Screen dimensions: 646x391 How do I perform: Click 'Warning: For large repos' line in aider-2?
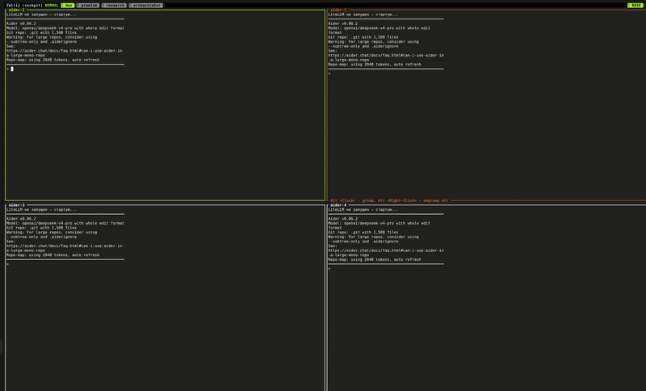pyautogui.click(x=373, y=42)
